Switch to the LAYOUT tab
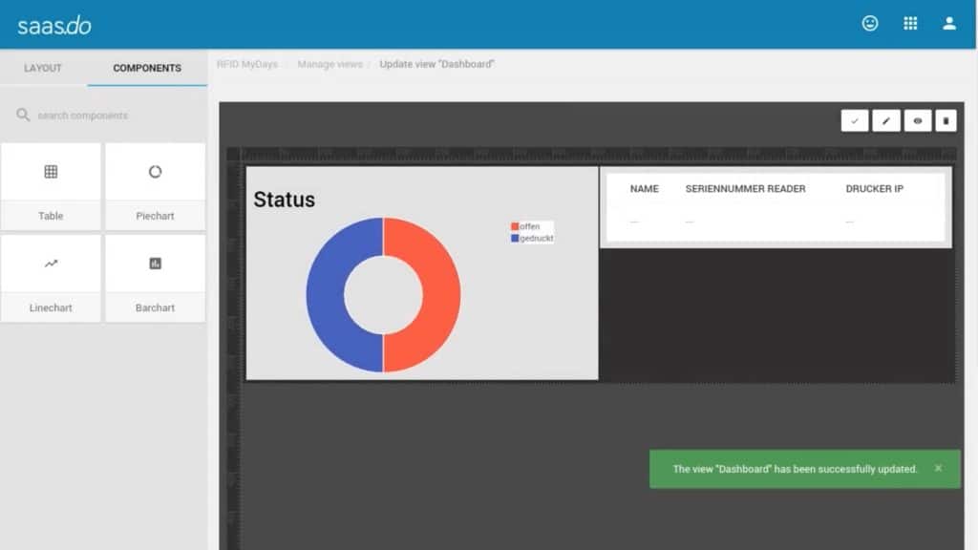 [43, 69]
